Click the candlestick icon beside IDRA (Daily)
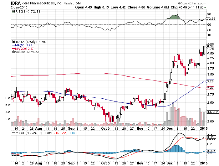The image size is (219, 166). 13,42
